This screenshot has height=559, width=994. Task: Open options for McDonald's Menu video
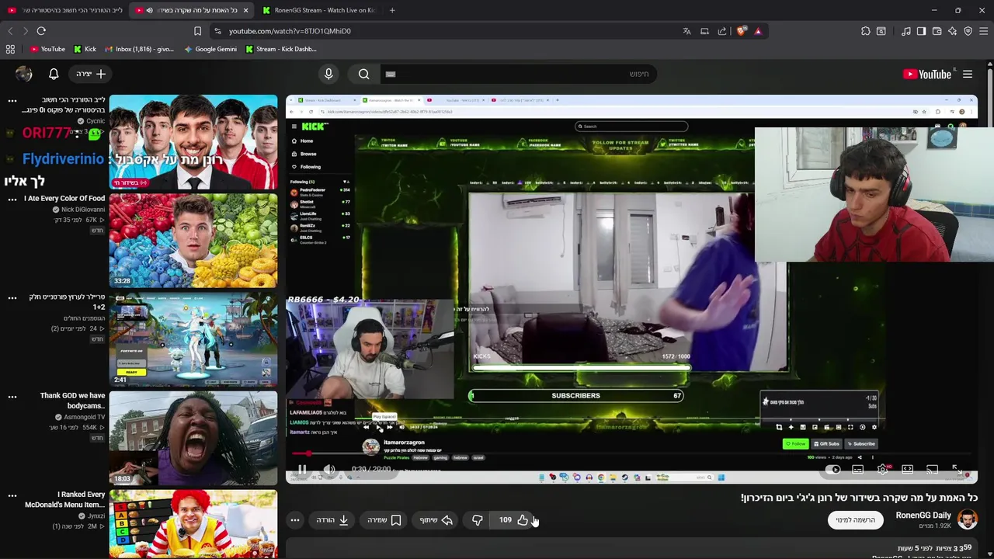[12, 495]
